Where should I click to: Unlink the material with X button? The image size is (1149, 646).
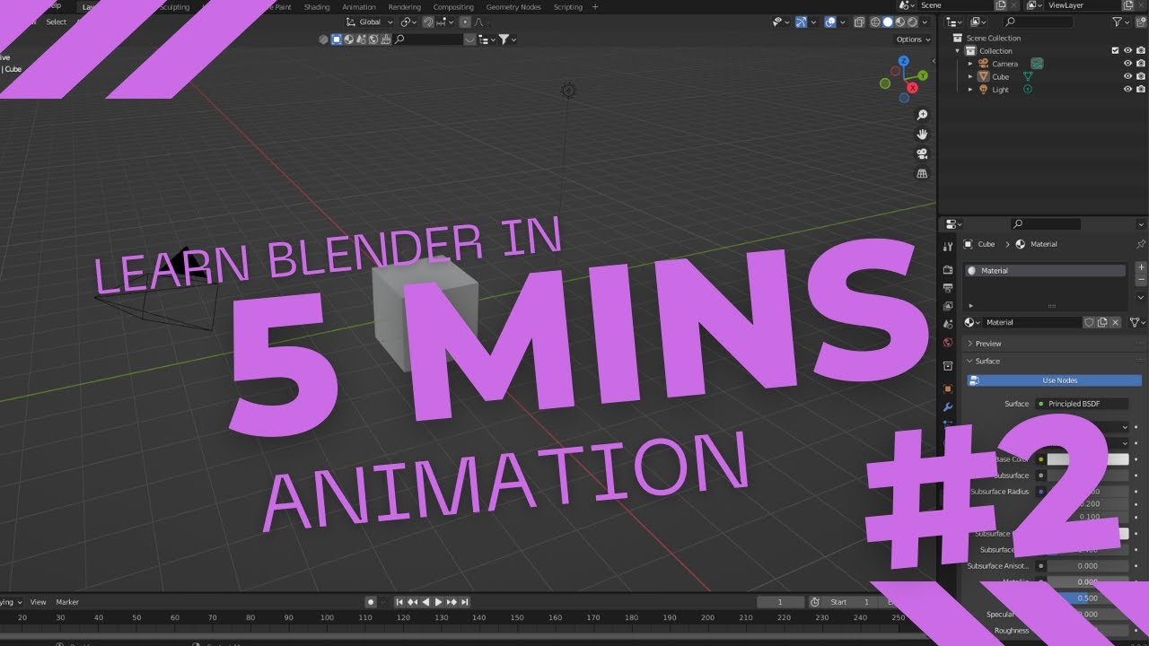(1116, 322)
